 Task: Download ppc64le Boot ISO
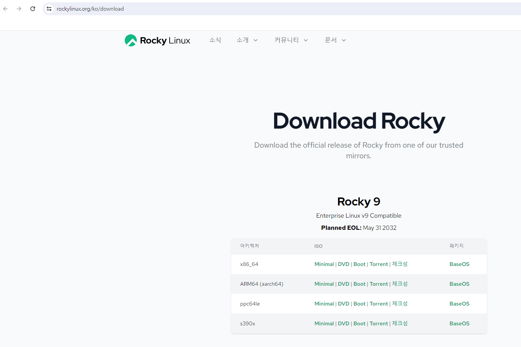pyautogui.click(x=359, y=304)
